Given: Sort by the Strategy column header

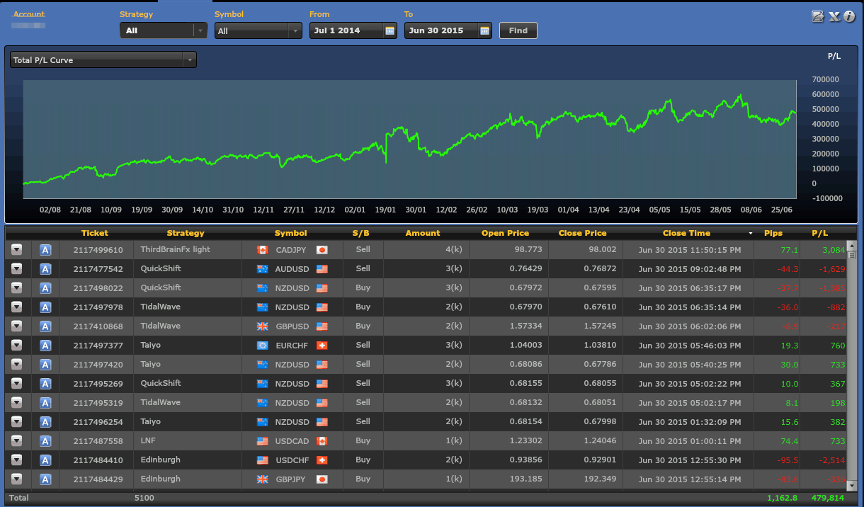Looking at the screenshot, I should click(x=186, y=233).
